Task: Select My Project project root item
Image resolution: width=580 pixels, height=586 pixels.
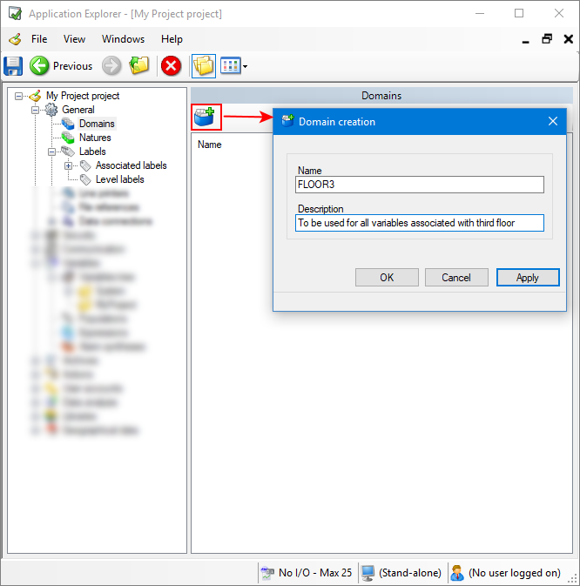Action: click(x=83, y=96)
